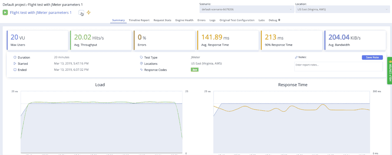Open the Request Stats tab

[x=162, y=20]
